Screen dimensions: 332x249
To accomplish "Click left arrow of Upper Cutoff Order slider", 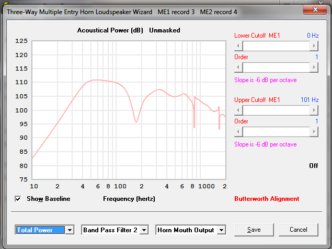I will [238, 132].
